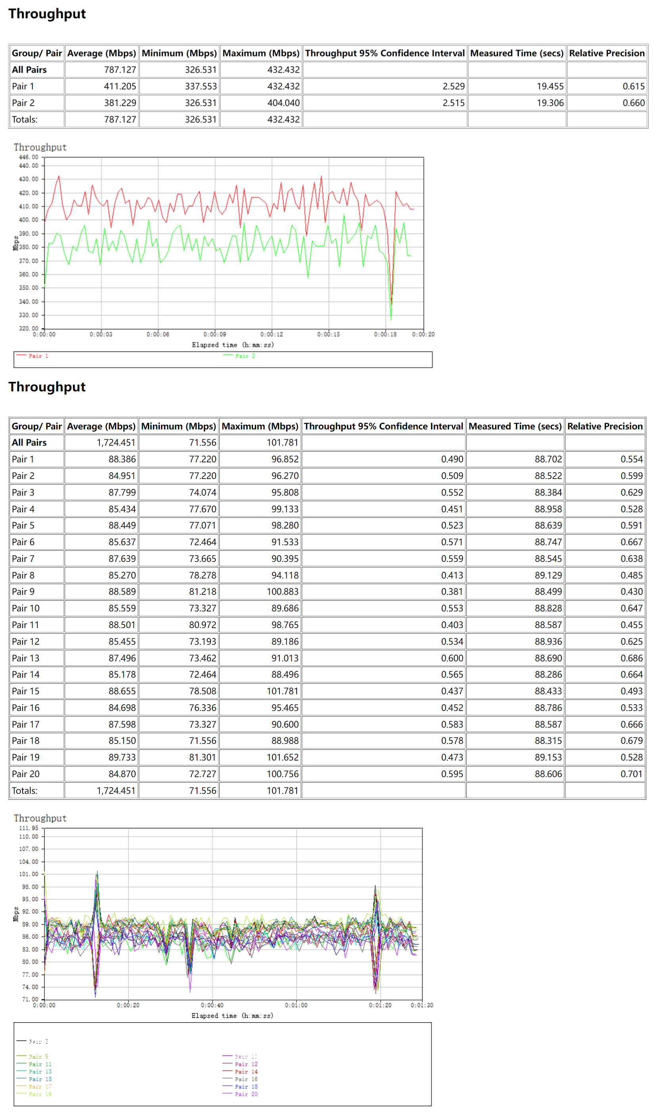The height and width of the screenshot is (1115, 657).
Task: Click relative precision 0.701
Action: coord(605,774)
